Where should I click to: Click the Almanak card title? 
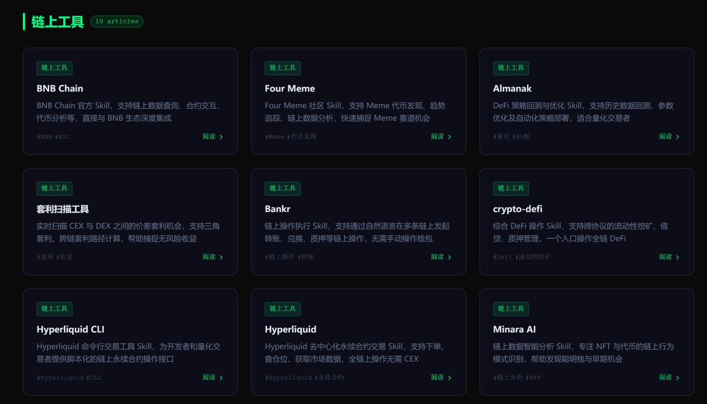point(512,88)
